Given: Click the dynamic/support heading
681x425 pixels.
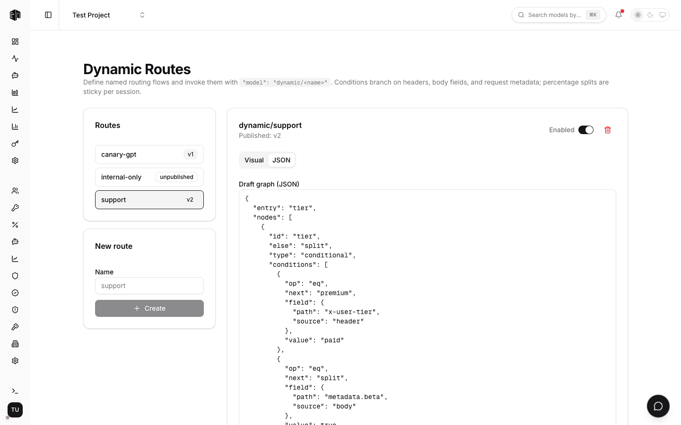Looking at the screenshot, I should [270, 125].
